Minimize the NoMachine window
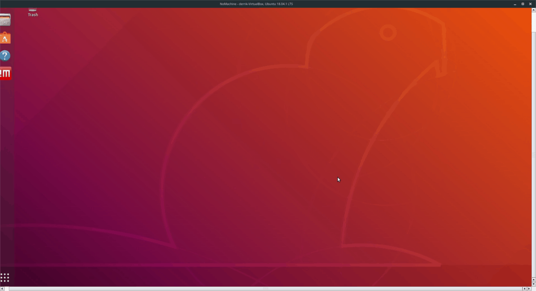The height and width of the screenshot is (291, 536). 515,4
